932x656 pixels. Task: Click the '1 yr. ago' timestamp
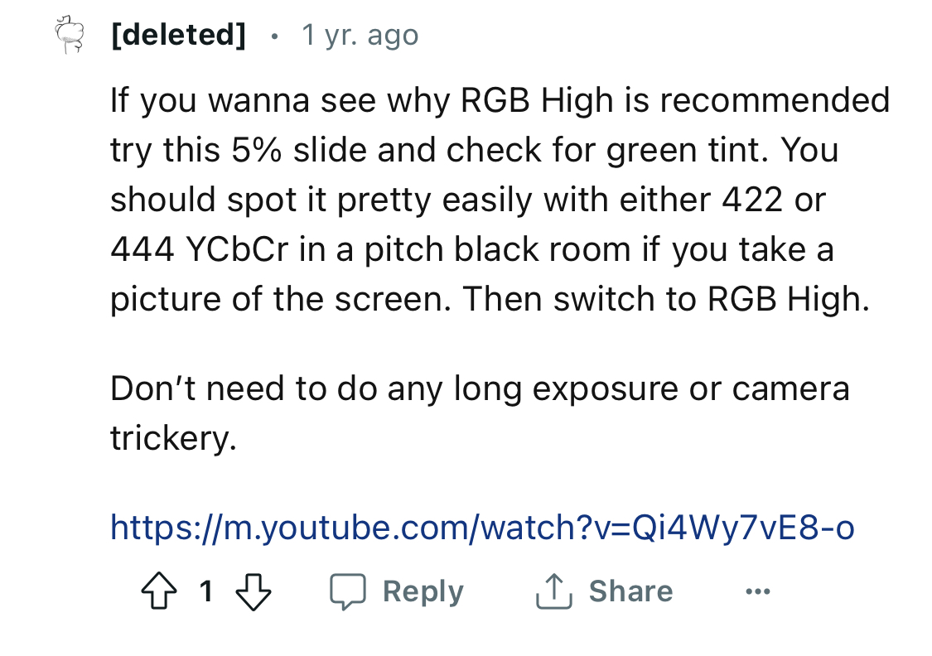tap(360, 35)
